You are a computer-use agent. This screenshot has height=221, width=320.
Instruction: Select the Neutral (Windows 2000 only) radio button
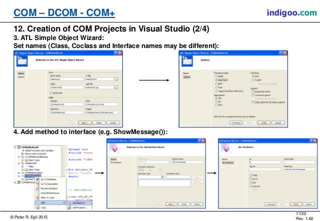[x=216, y=91]
